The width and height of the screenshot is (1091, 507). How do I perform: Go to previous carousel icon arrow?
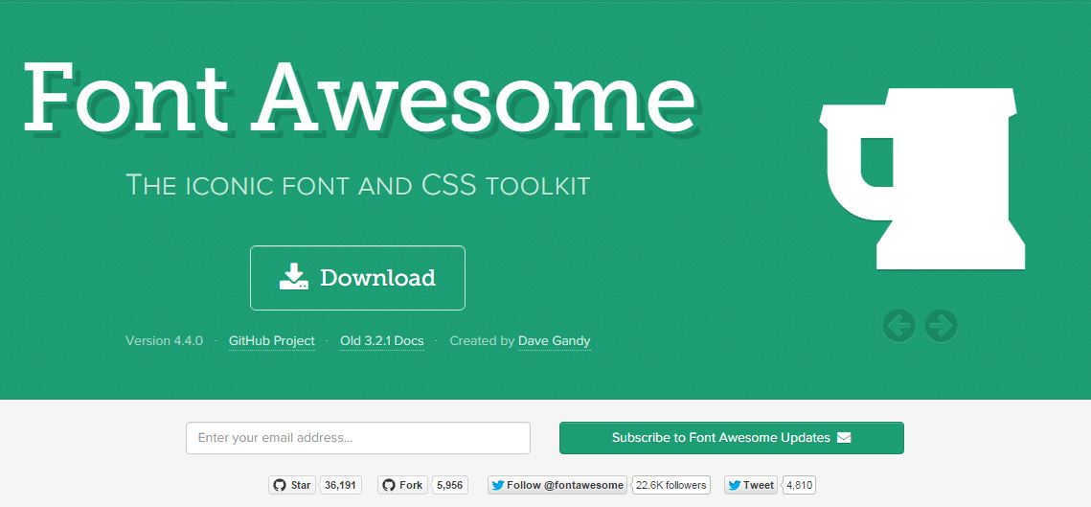(x=899, y=325)
